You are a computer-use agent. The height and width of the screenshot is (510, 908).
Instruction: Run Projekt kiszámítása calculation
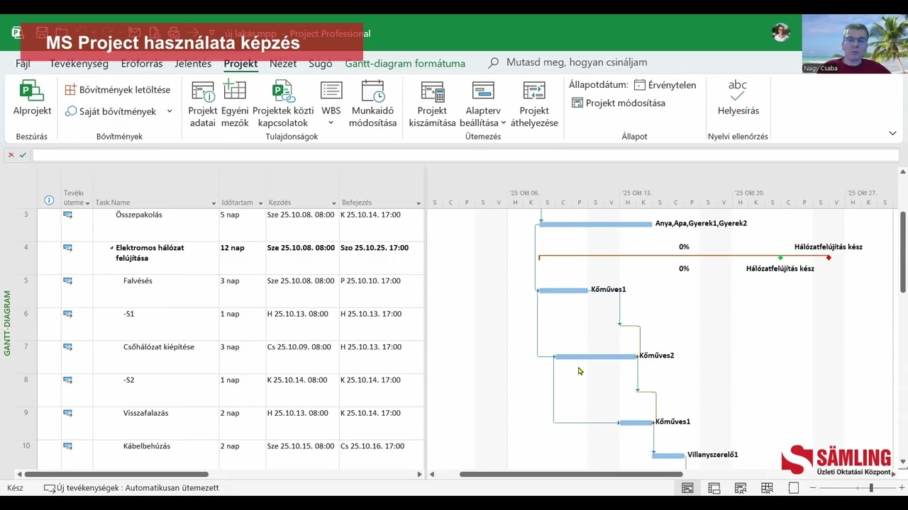pos(432,103)
